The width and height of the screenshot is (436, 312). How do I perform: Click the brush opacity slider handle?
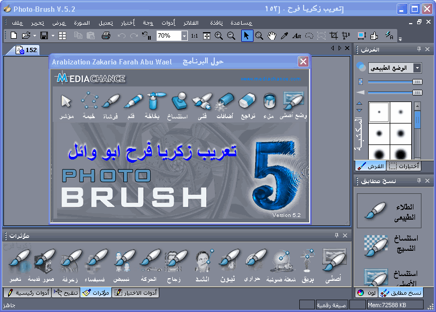pyautogui.click(x=417, y=82)
